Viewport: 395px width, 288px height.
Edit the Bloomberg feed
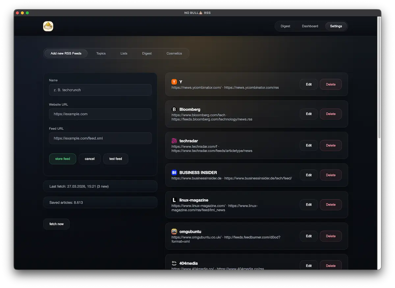[308, 114]
